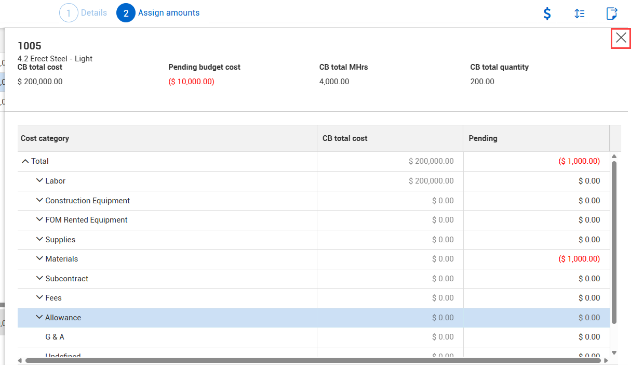The height and width of the screenshot is (365, 631).
Task: Expand the Supplies category chevron
Action: point(39,239)
